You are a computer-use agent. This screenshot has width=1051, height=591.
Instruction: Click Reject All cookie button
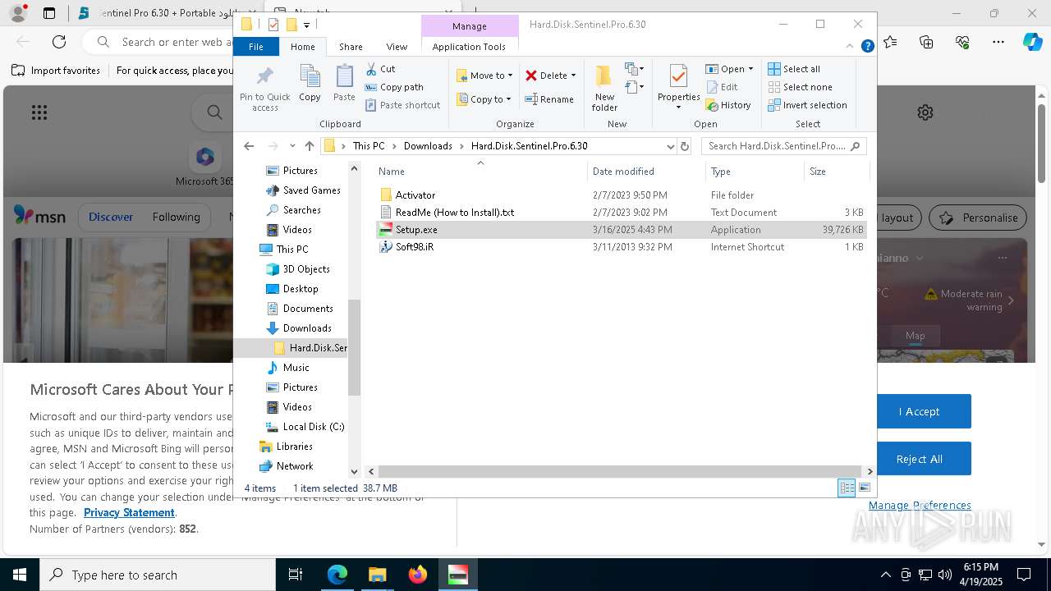click(x=919, y=459)
